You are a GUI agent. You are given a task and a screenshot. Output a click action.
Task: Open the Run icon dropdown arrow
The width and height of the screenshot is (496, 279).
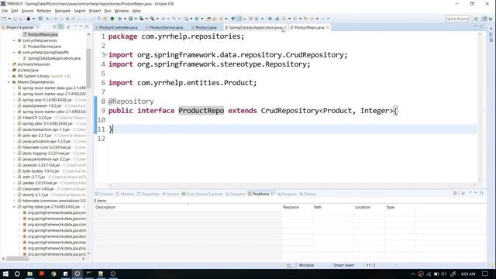tap(136, 19)
